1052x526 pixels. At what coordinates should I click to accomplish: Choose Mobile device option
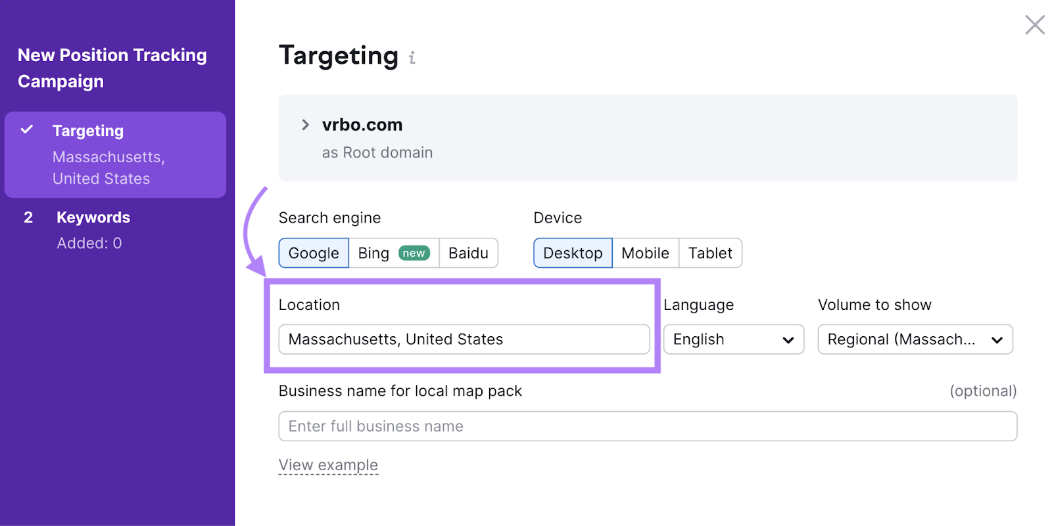pyautogui.click(x=645, y=253)
